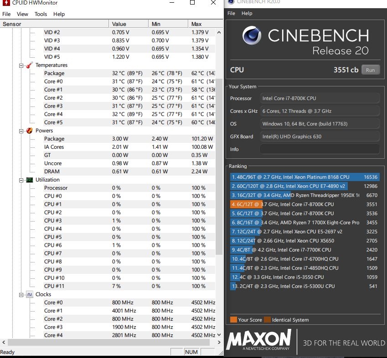The width and height of the screenshot is (387, 358).
Task: Collapse the Clocks tree group
Action: pos(21,295)
